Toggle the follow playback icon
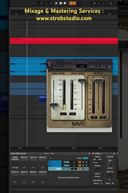 click(35, 3)
